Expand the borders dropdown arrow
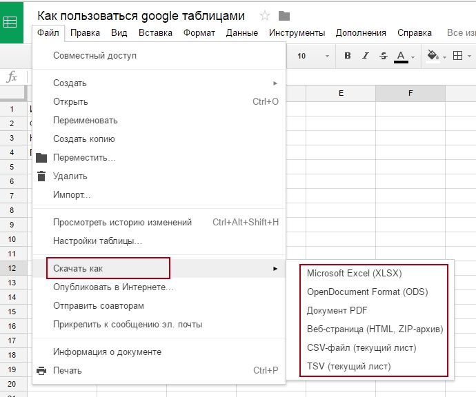This screenshot has height=397, width=476. tap(469, 56)
